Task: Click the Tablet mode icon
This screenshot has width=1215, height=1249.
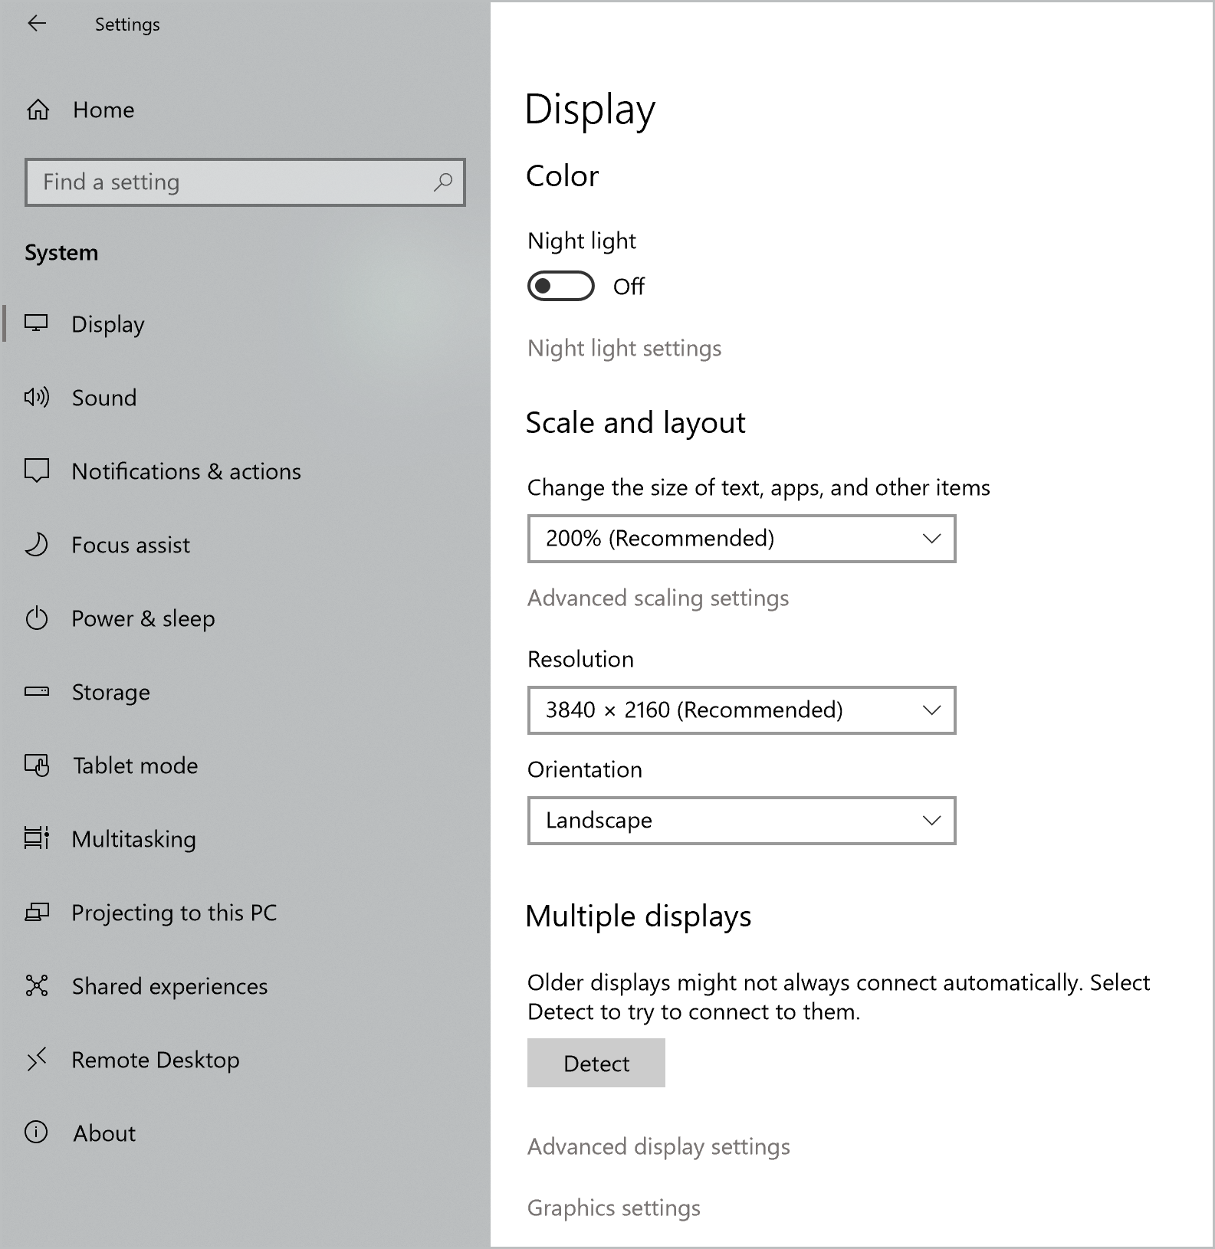Action: click(36, 765)
